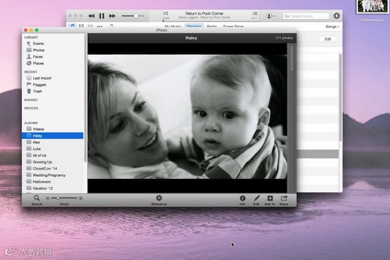
Task: Select the TV Shows icon in iTunes
Action: (90, 26)
